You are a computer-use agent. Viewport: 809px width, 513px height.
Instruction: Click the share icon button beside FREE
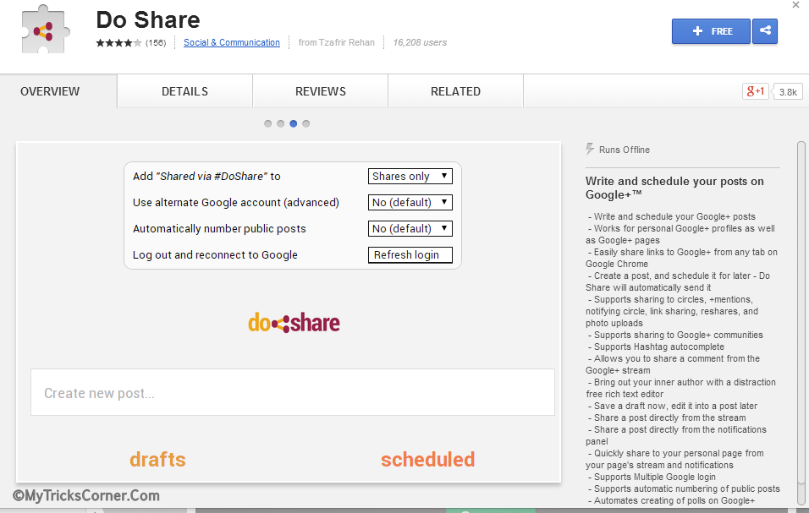(765, 31)
